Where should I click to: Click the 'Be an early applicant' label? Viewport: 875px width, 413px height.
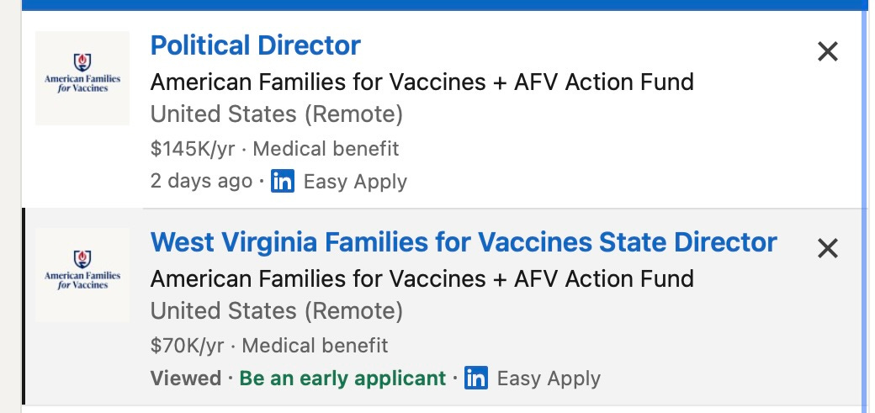point(342,378)
